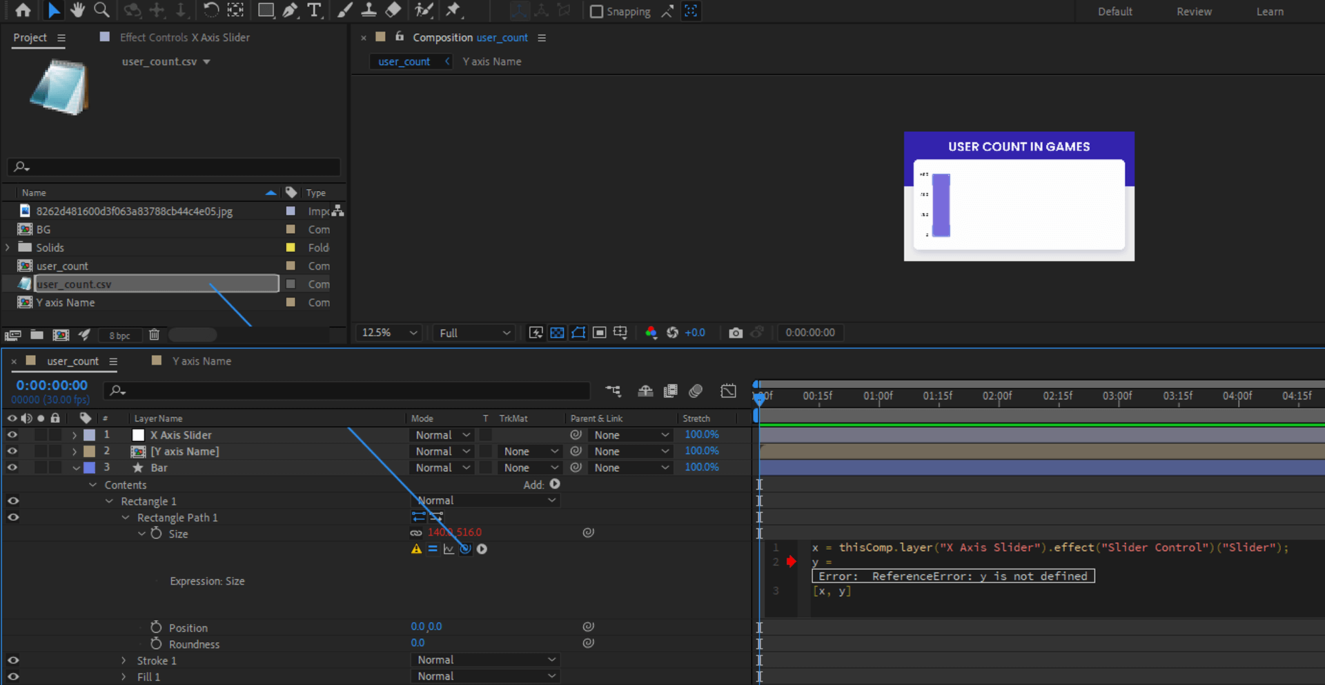This screenshot has height=685, width=1325.
Task: Select the Roto Brush tool
Action: pos(424,10)
